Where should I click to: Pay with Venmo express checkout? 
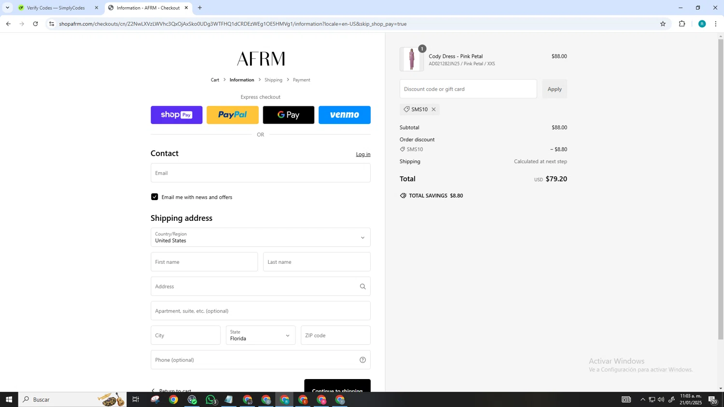(x=345, y=115)
